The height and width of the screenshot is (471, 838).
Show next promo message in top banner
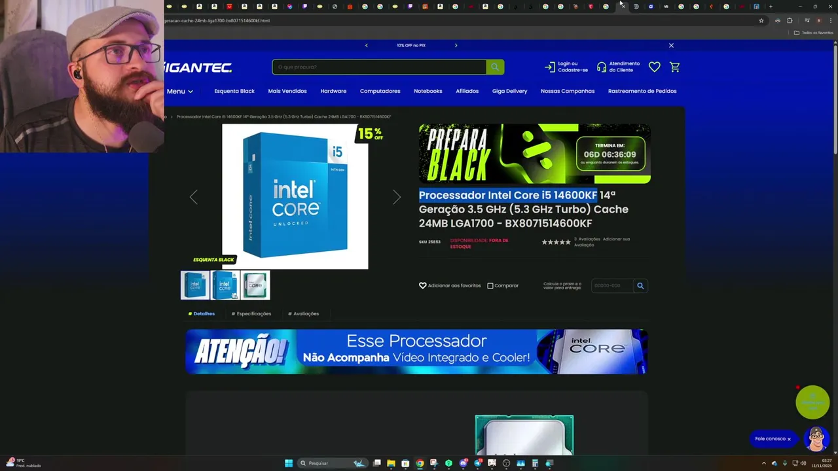click(456, 45)
